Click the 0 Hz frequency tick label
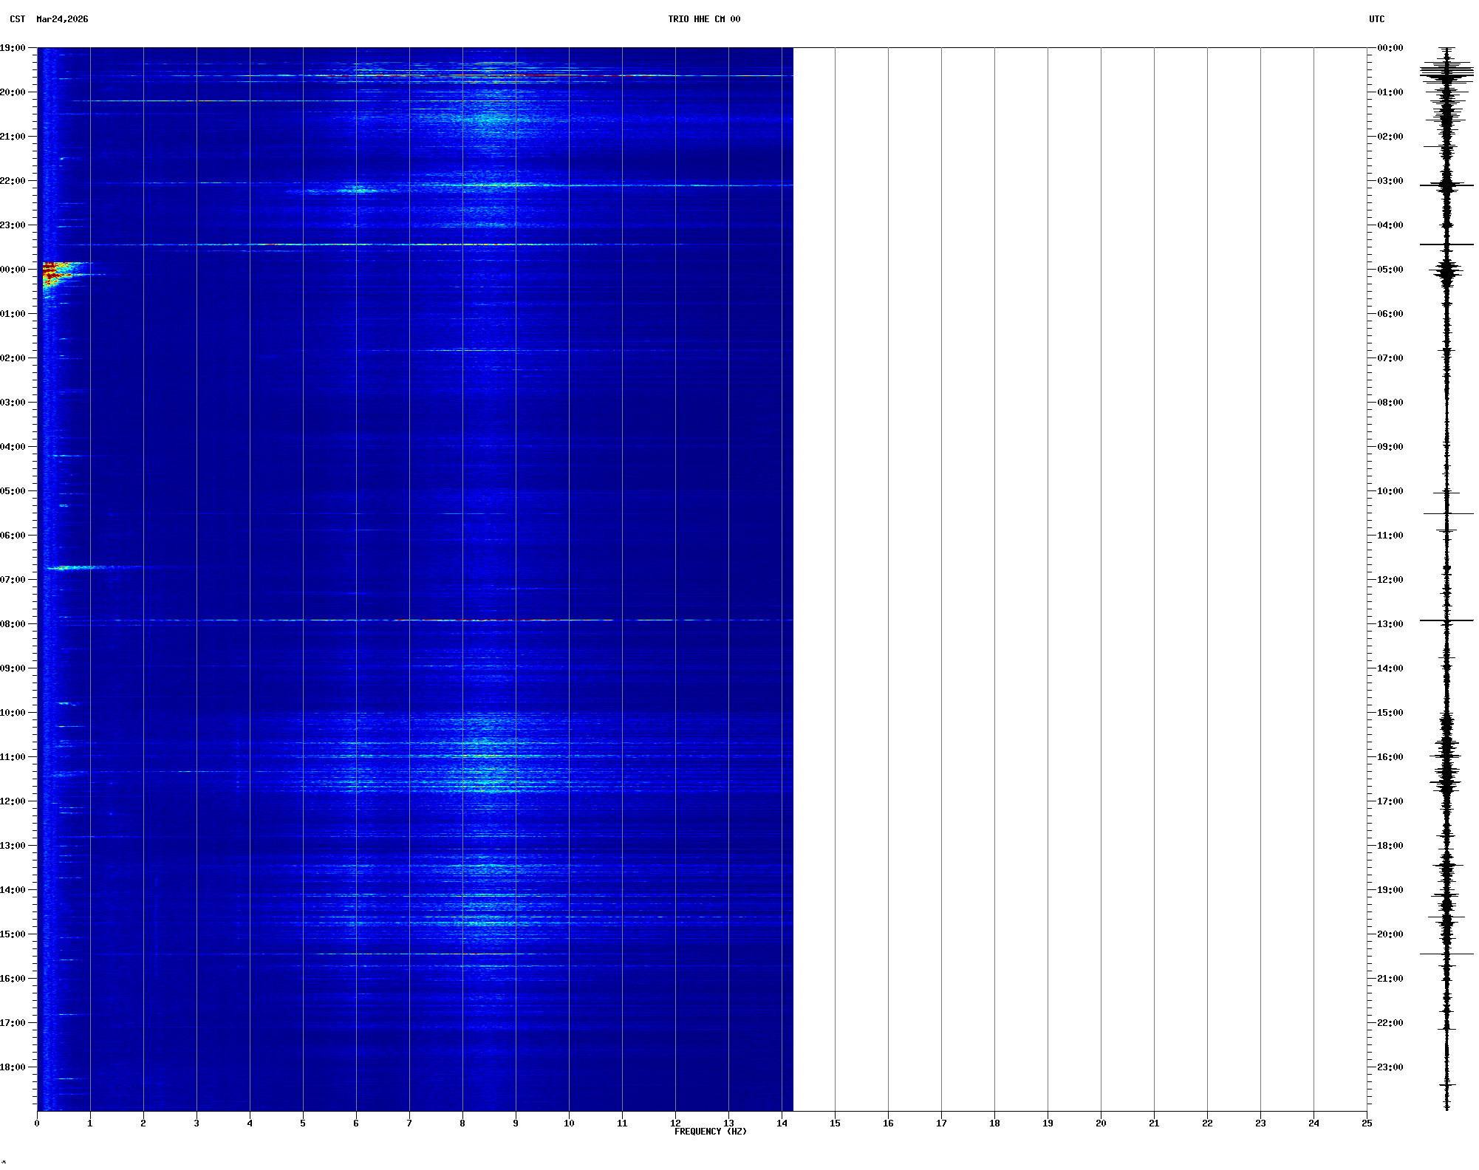The height and width of the screenshot is (1170, 1479). (37, 1123)
